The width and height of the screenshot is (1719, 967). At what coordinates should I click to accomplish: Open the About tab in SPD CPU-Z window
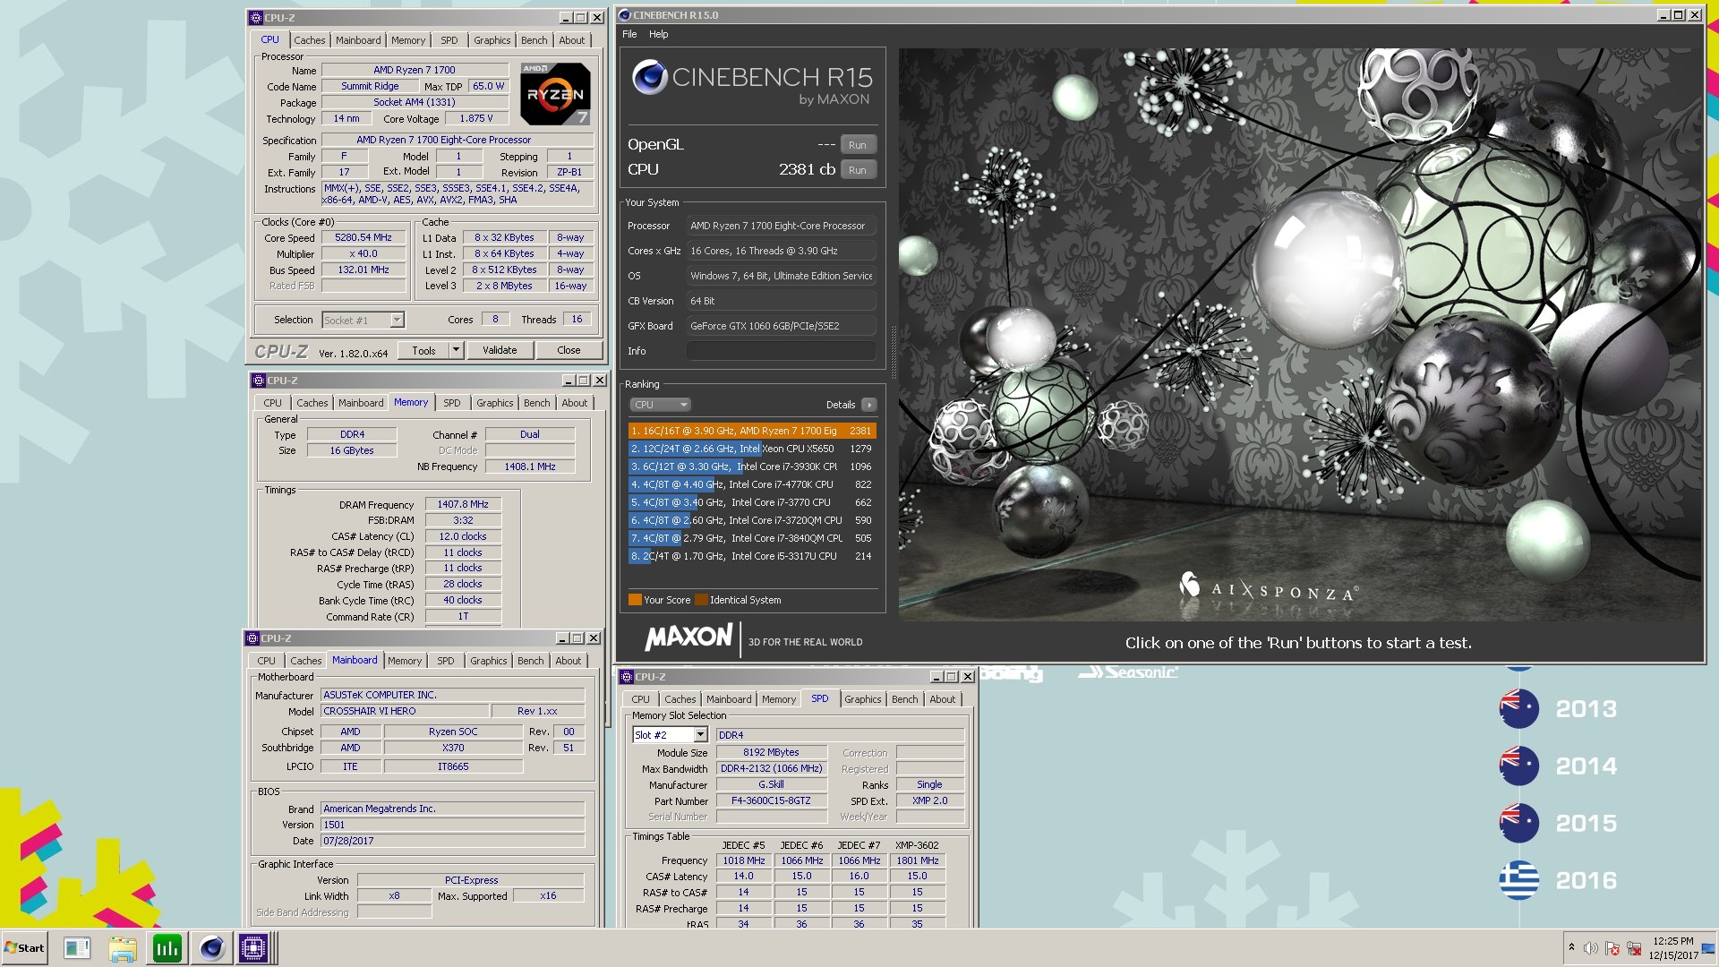click(942, 699)
